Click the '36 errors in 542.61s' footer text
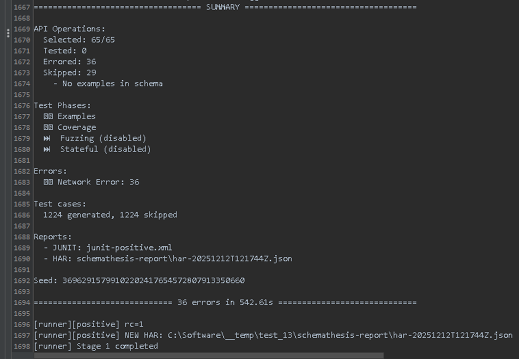 [225, 303]
